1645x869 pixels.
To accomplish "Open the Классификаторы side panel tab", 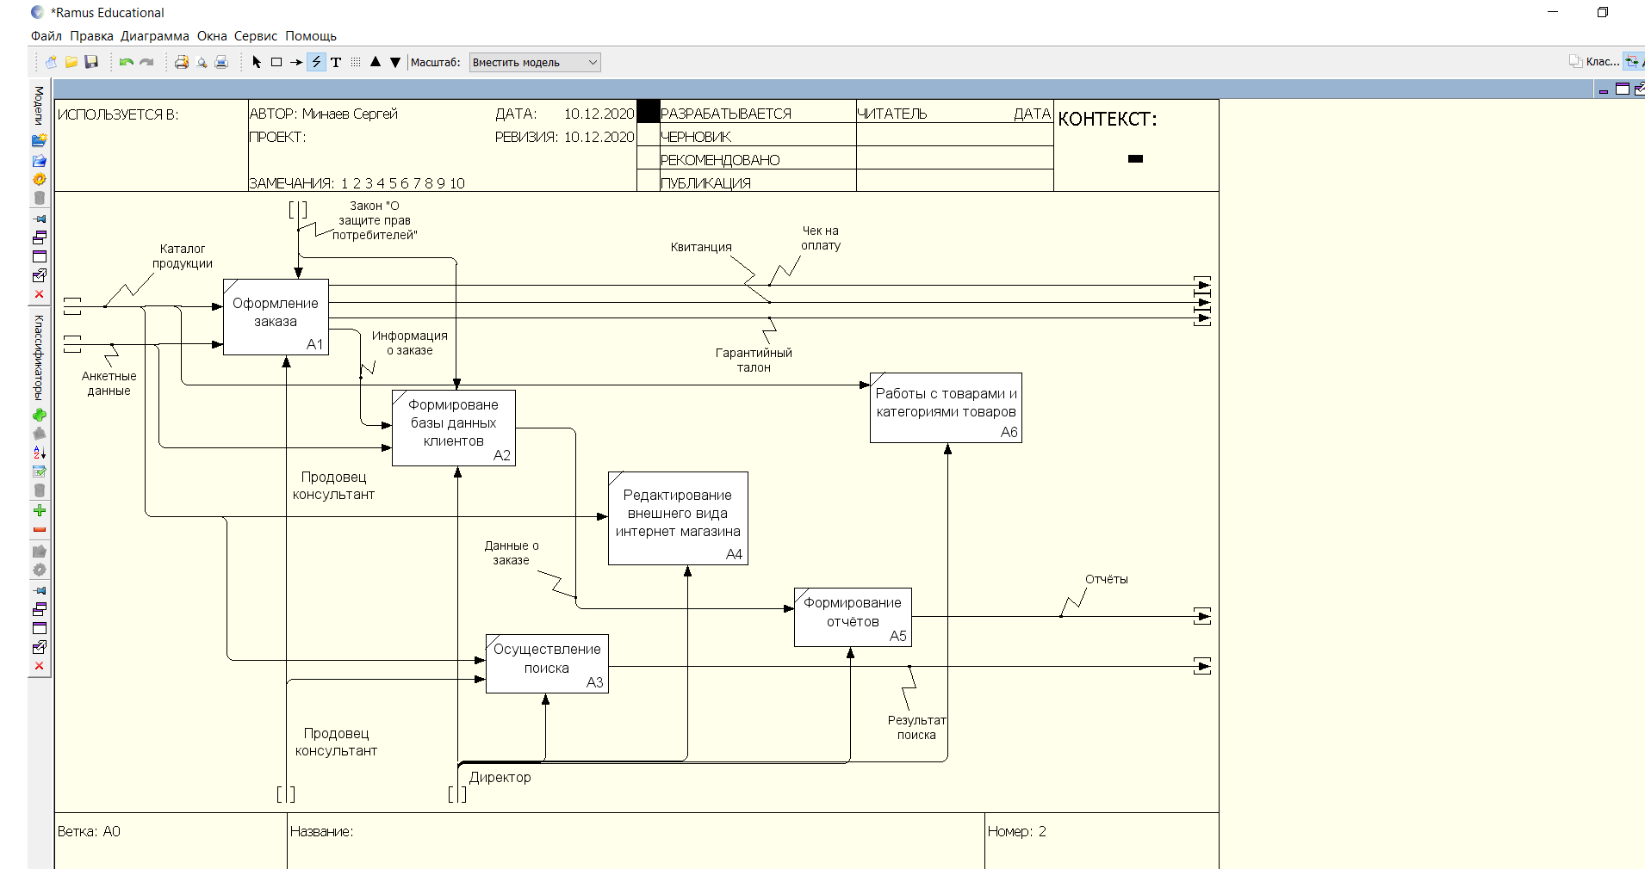I will pos(39,357).
